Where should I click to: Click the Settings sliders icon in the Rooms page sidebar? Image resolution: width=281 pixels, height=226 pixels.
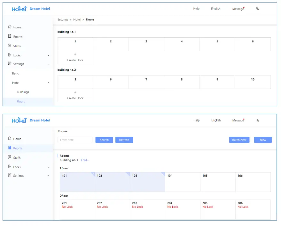10,175
